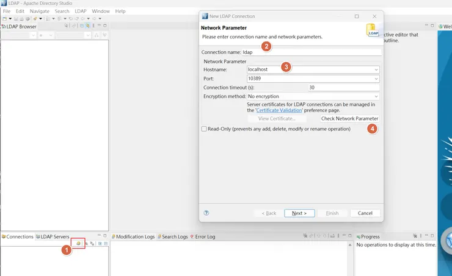The width and height of the screenshot is (452, 276).
Task: Select the Progress tab
Action: [368, 236]
